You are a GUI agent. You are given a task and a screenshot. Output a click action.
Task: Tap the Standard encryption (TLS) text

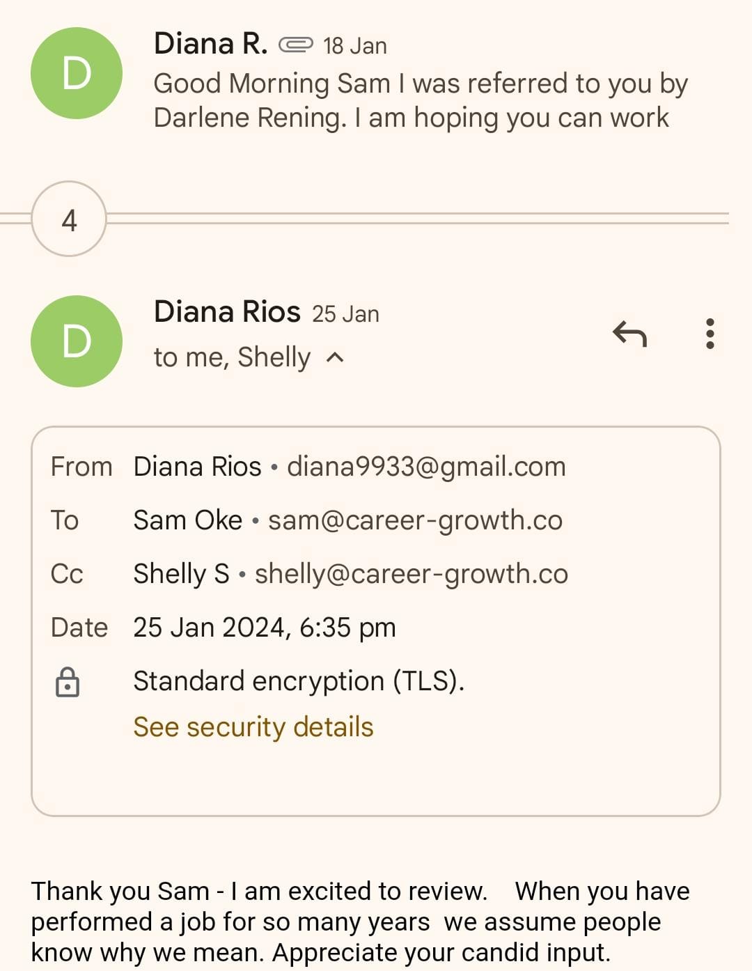coord(299,681)
